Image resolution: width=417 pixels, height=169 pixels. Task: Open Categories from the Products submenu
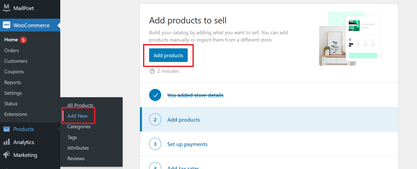tap(79, 126)
